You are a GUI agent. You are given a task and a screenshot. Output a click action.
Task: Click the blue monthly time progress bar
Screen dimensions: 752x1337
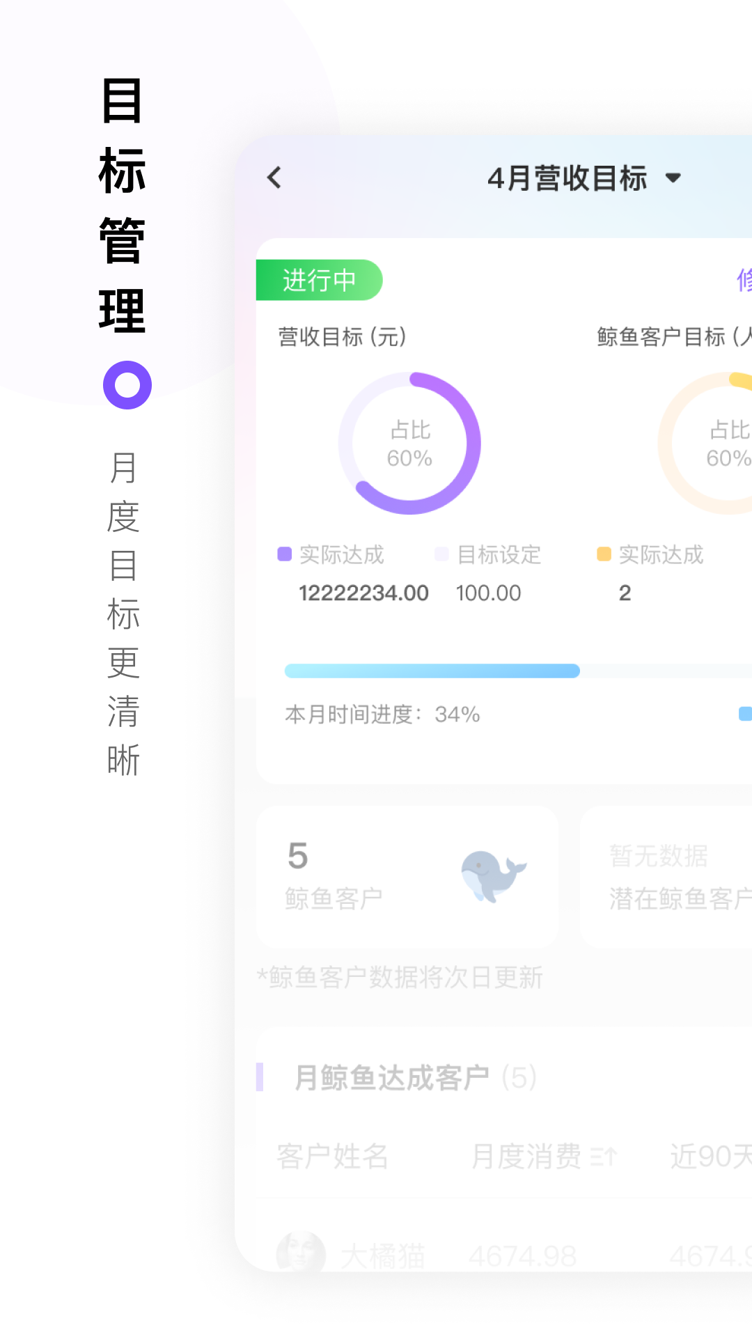(432, 671)
